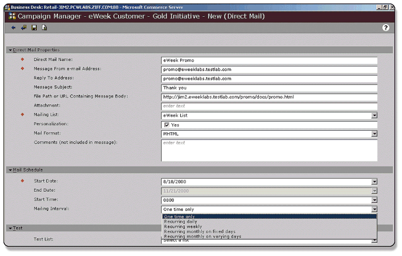Click the Reply To Address field
The image size is (402, 256).
pyautogui.click(x=269, y=79)
